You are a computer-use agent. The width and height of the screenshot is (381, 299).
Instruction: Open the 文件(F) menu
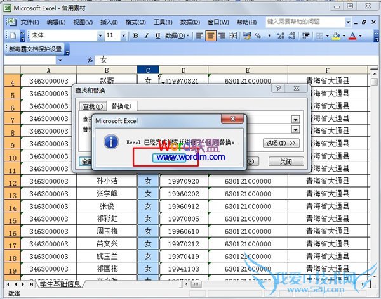point(30,22)
